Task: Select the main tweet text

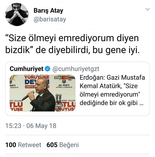Action: (72, 44)
